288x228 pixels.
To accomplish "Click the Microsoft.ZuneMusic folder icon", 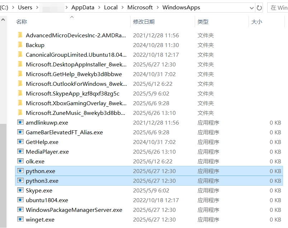I will (20, 112).
